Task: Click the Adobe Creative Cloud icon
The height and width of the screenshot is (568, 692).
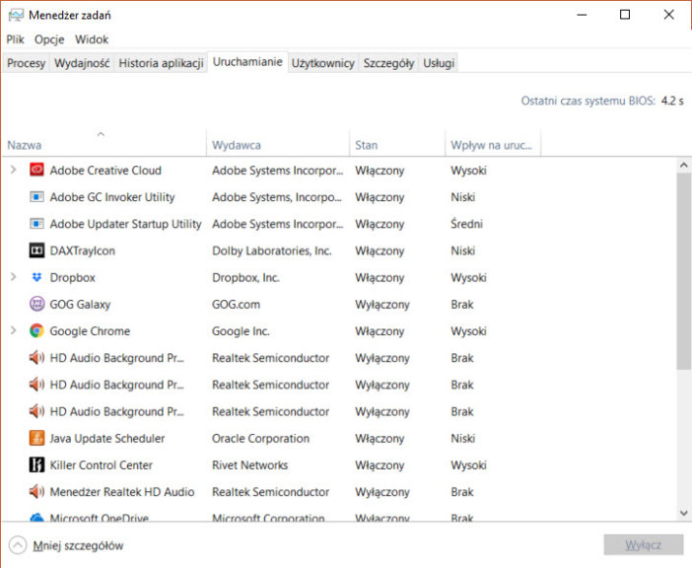Action: coord(36,170)
